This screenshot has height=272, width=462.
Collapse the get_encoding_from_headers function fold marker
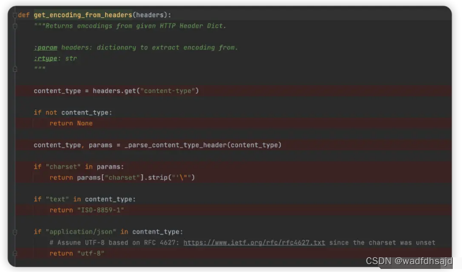[15, 15]
